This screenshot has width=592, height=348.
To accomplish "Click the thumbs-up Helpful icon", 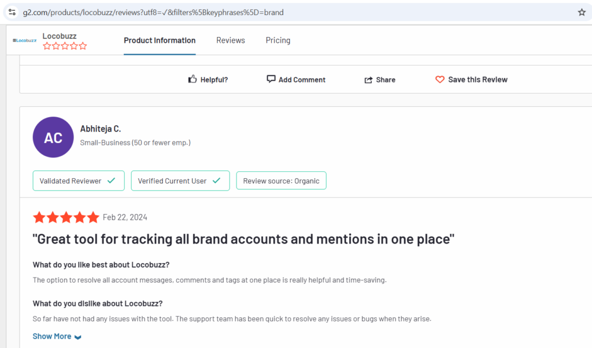I will (193, 79).
